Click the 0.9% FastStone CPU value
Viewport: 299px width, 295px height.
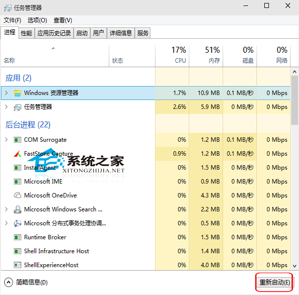pos(179,154)
